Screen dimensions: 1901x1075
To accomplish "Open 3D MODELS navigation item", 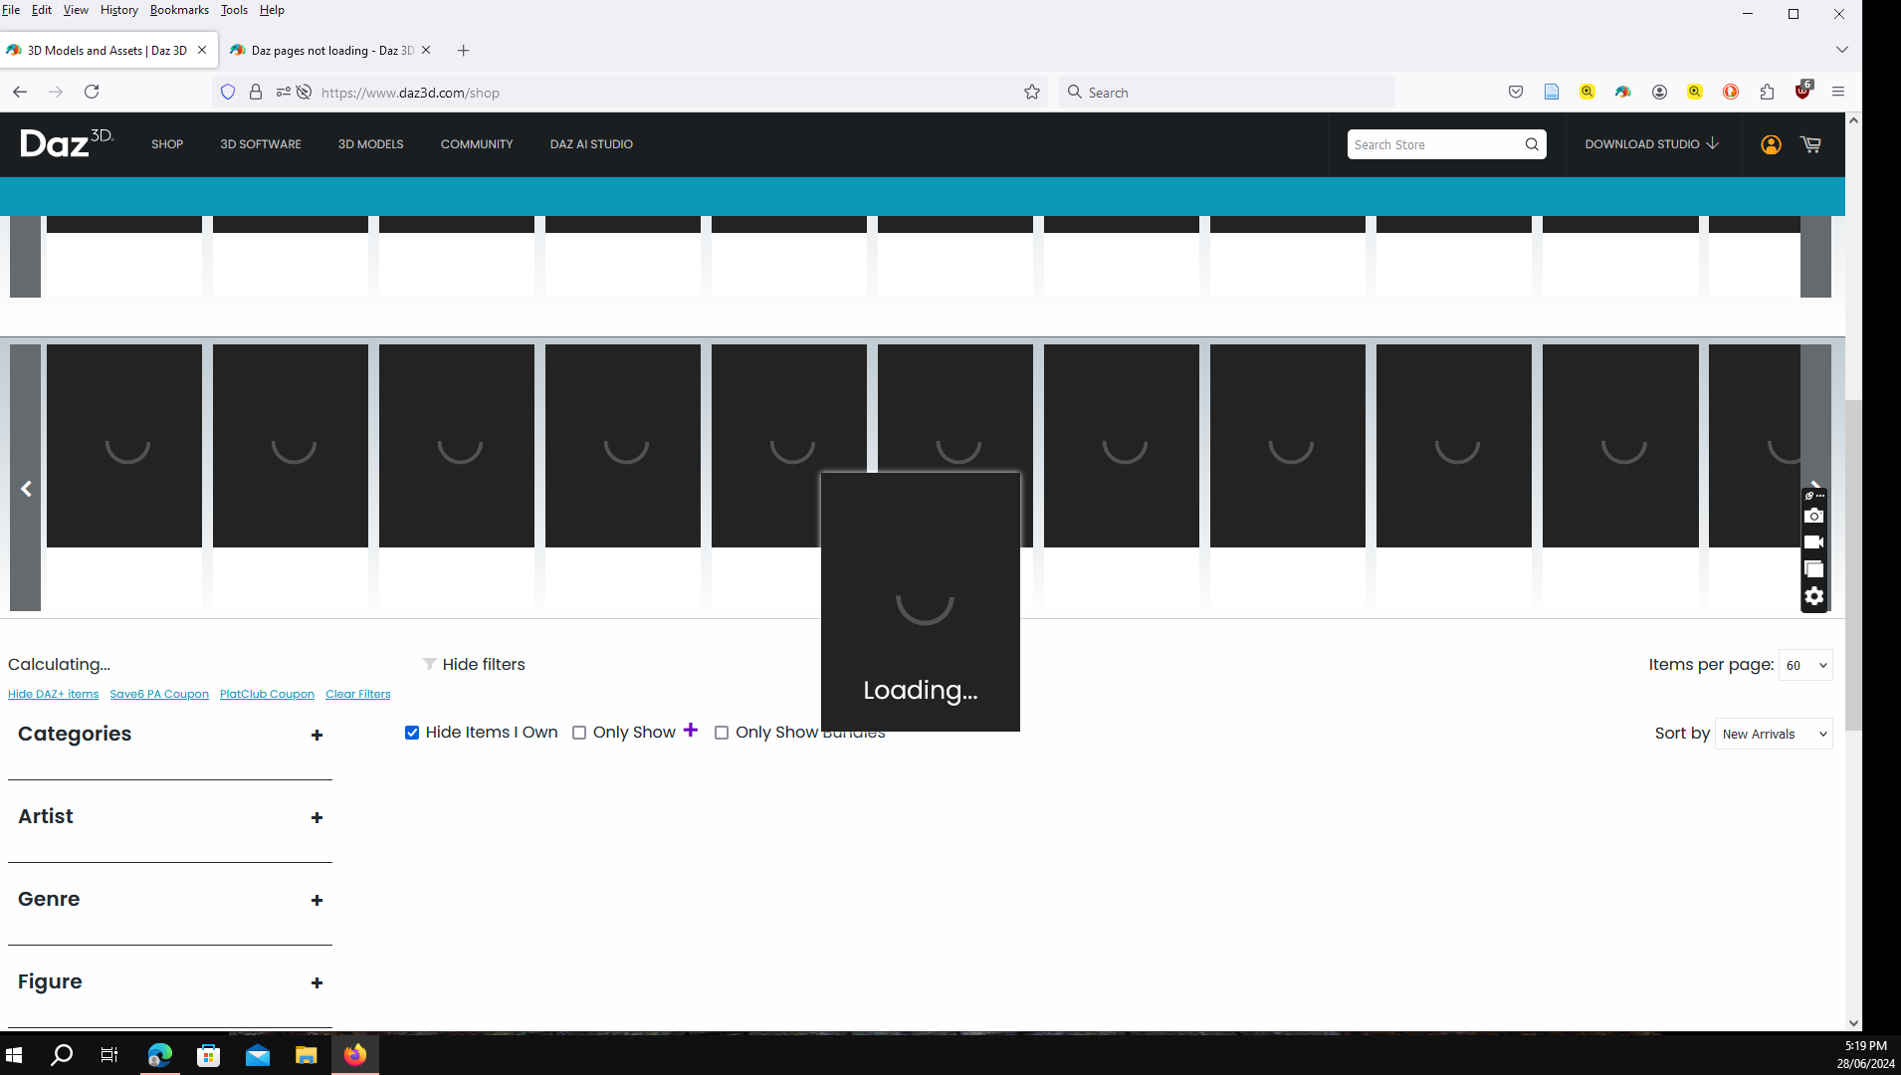I will point(370,144).
